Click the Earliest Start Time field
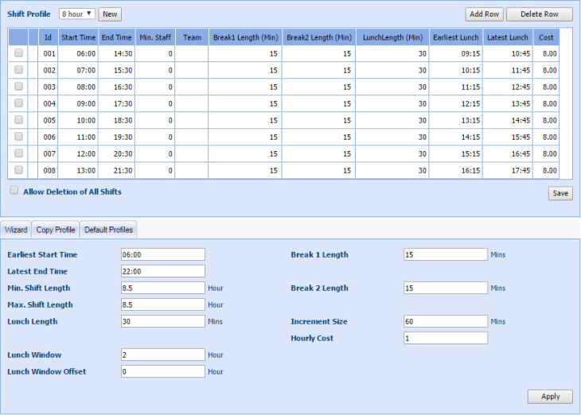581x415 pixels. point(163,254)
